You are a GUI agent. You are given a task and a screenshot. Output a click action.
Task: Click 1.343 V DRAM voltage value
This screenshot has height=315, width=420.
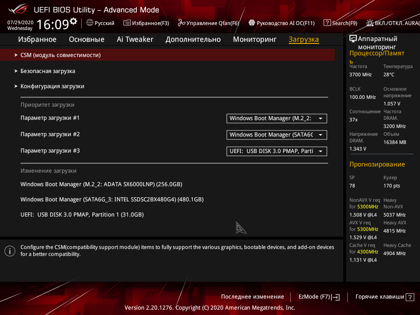(x=358, y=148)
